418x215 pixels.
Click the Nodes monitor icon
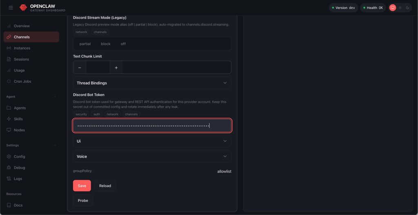(9, 130)
